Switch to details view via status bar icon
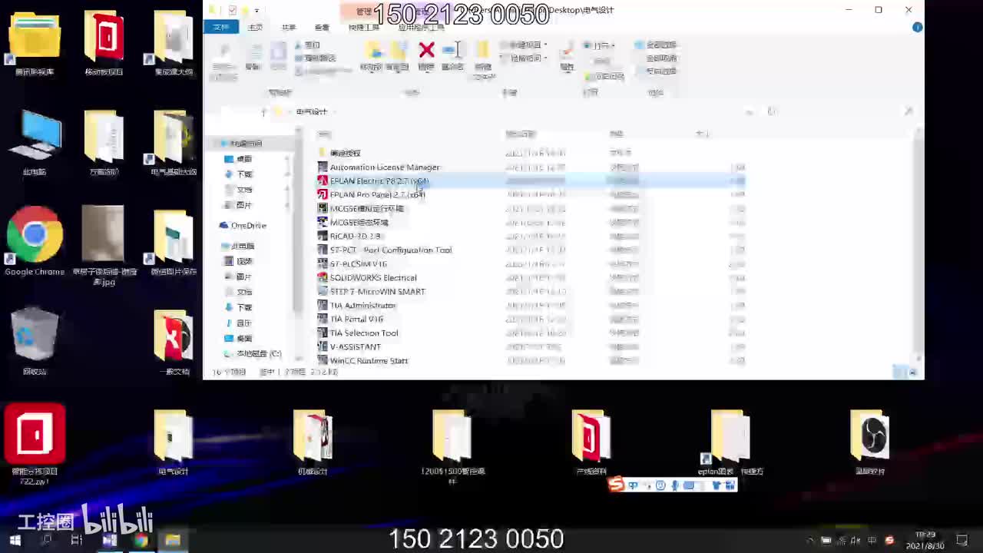Viewport: 983px width, 553px height. click(899, 372)
